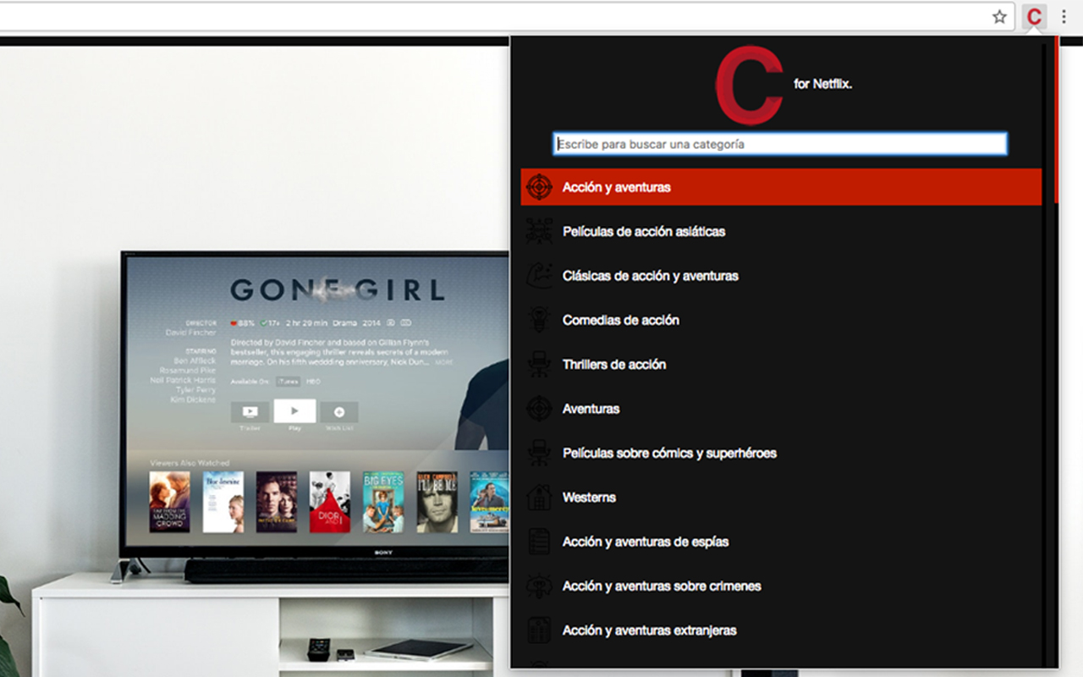Open Thrillers de acción category
1083x677 pixels.
point(781,364)
